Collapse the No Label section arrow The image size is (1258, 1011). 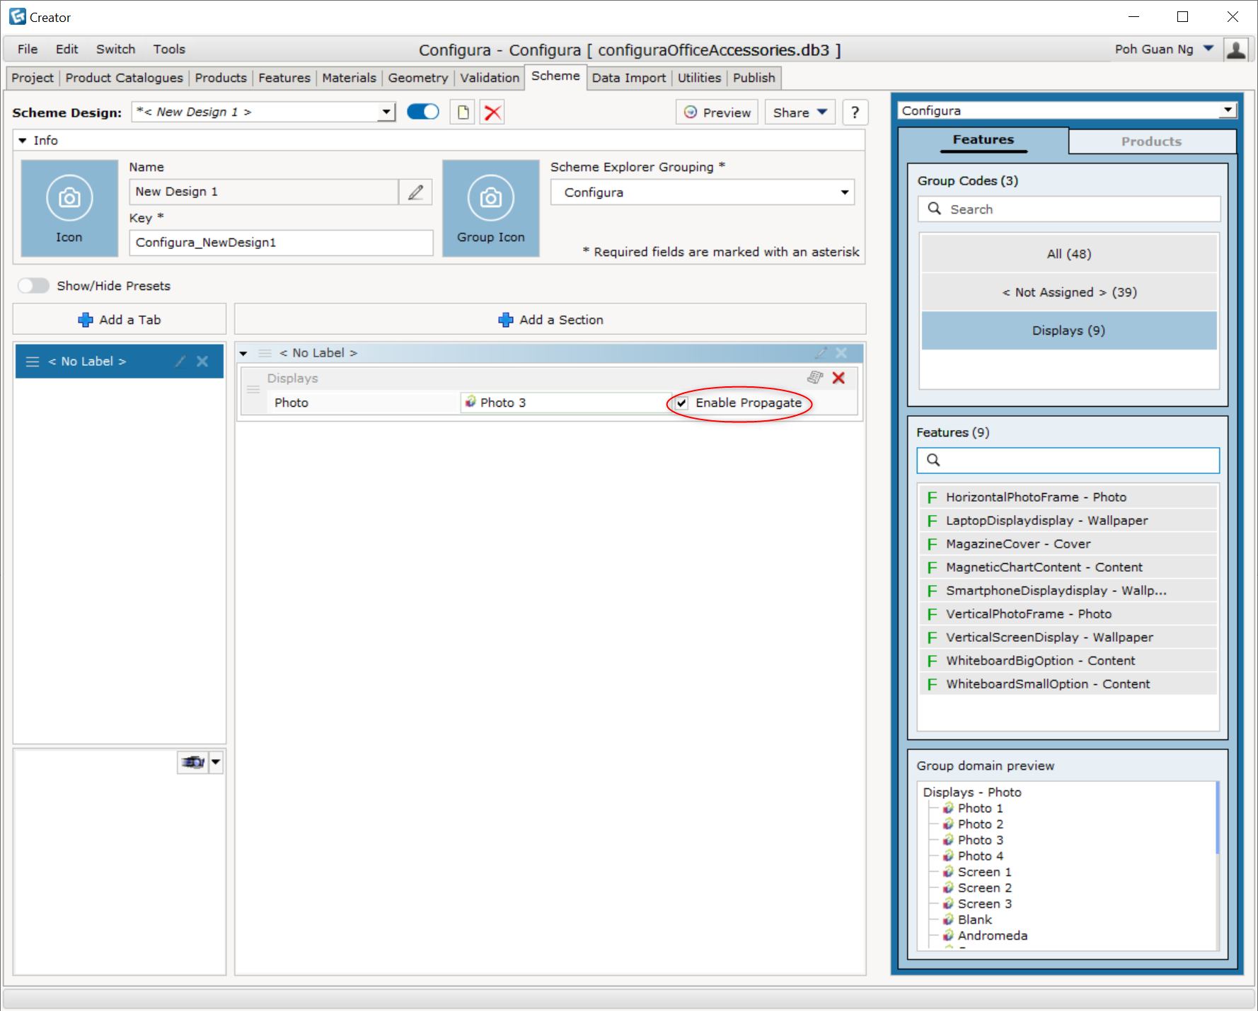tap(243, 353)
